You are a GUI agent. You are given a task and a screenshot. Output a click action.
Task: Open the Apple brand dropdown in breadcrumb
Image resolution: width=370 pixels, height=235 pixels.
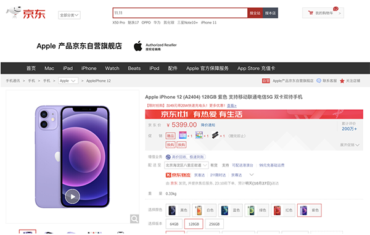(68, 81)
